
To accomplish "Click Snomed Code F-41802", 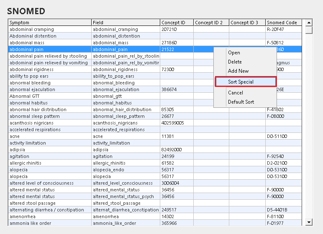I will coord(284,109).
